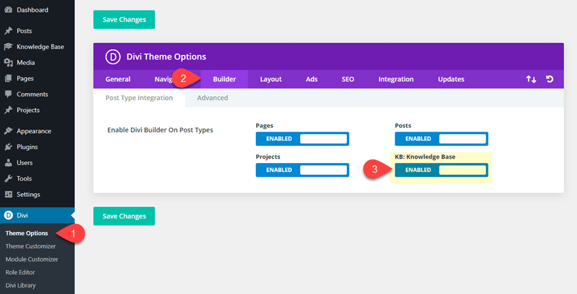Click the top Save Changes button
Viewport: 577px width, 294px height.
(x=124, y=20)
